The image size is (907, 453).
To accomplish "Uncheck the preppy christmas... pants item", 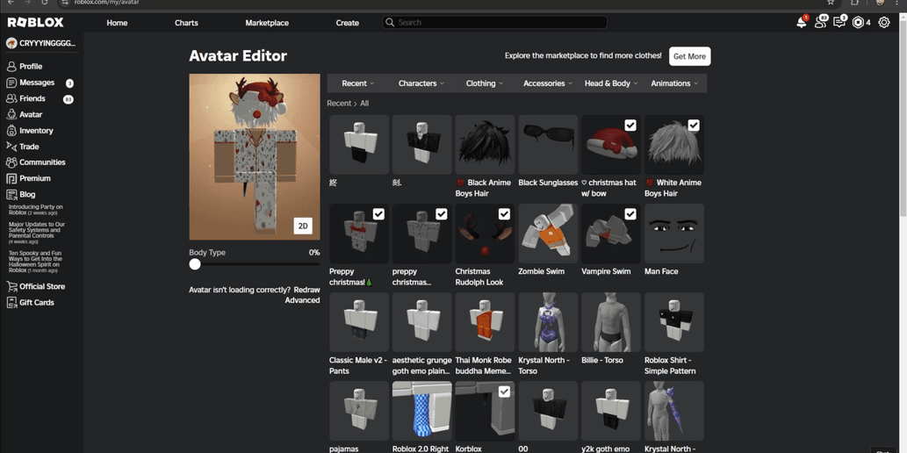I will click(x=442, y=214).
